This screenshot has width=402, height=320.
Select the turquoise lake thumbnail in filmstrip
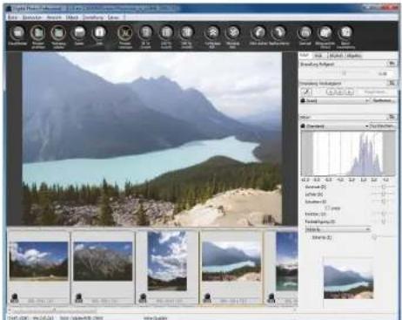pyautogui.click(x=231, y=261)
